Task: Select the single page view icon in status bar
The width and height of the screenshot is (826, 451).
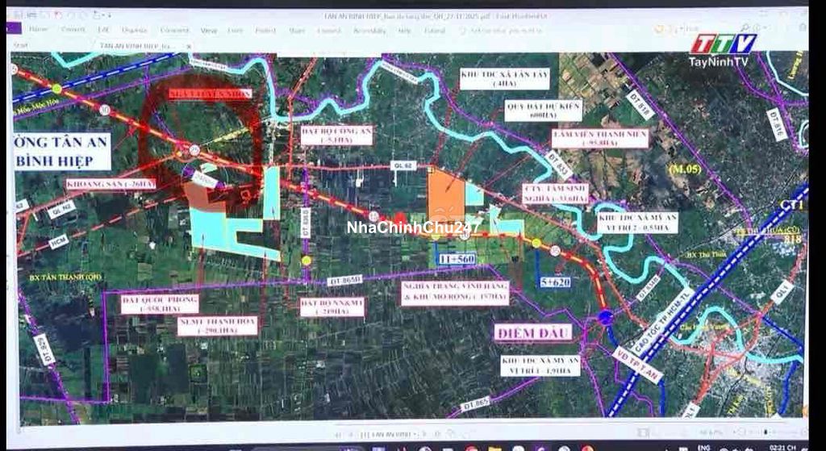Action: pyautogui.click(x=643, y=432)
